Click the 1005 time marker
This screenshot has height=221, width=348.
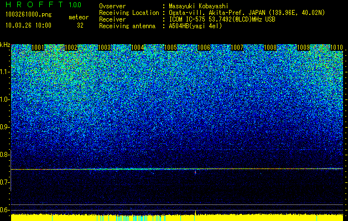coord(170,48)
